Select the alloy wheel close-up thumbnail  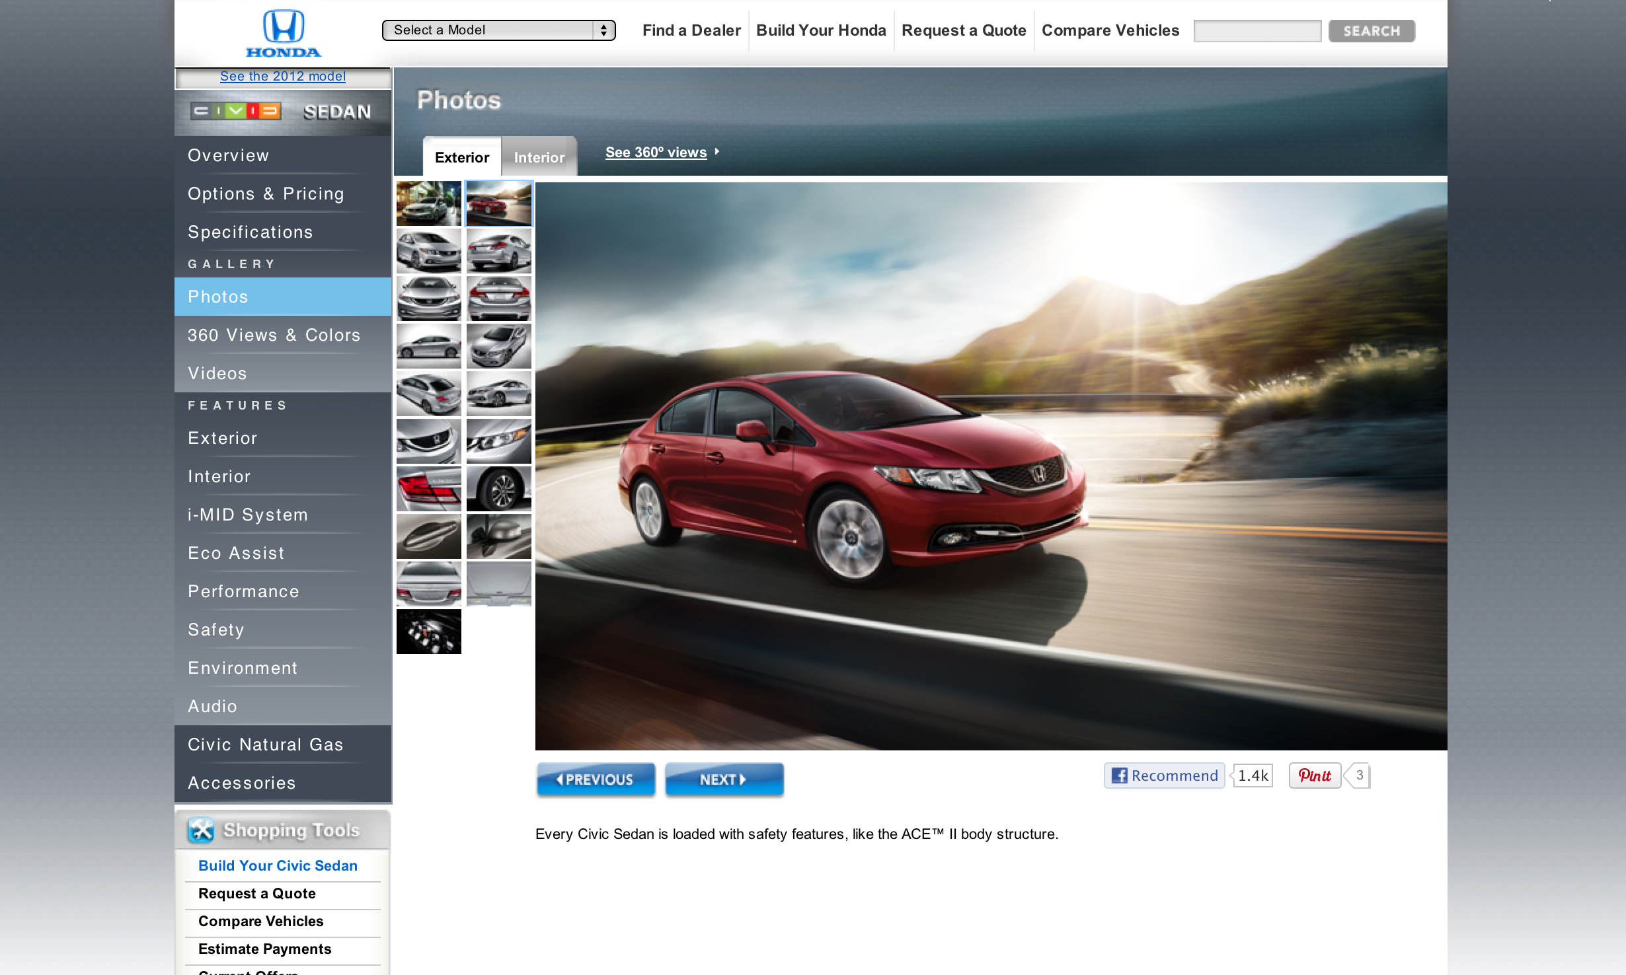tap(499, 489)
